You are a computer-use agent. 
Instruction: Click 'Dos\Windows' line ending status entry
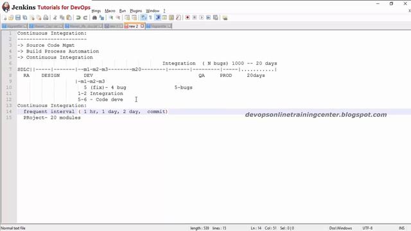(x=340, y=228)
